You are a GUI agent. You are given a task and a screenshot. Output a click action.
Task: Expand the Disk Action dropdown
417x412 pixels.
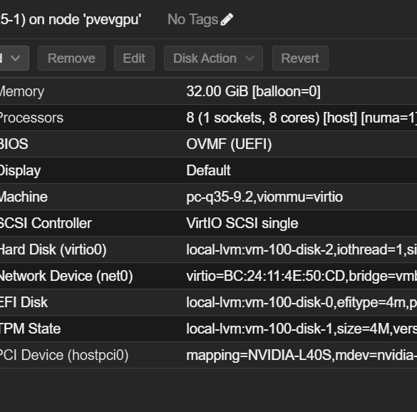pos(213,58)
